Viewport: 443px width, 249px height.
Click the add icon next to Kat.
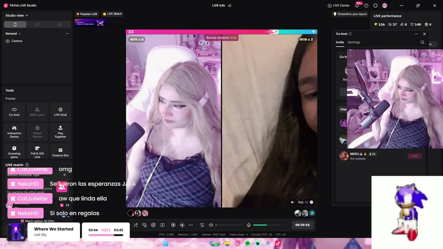311,202
